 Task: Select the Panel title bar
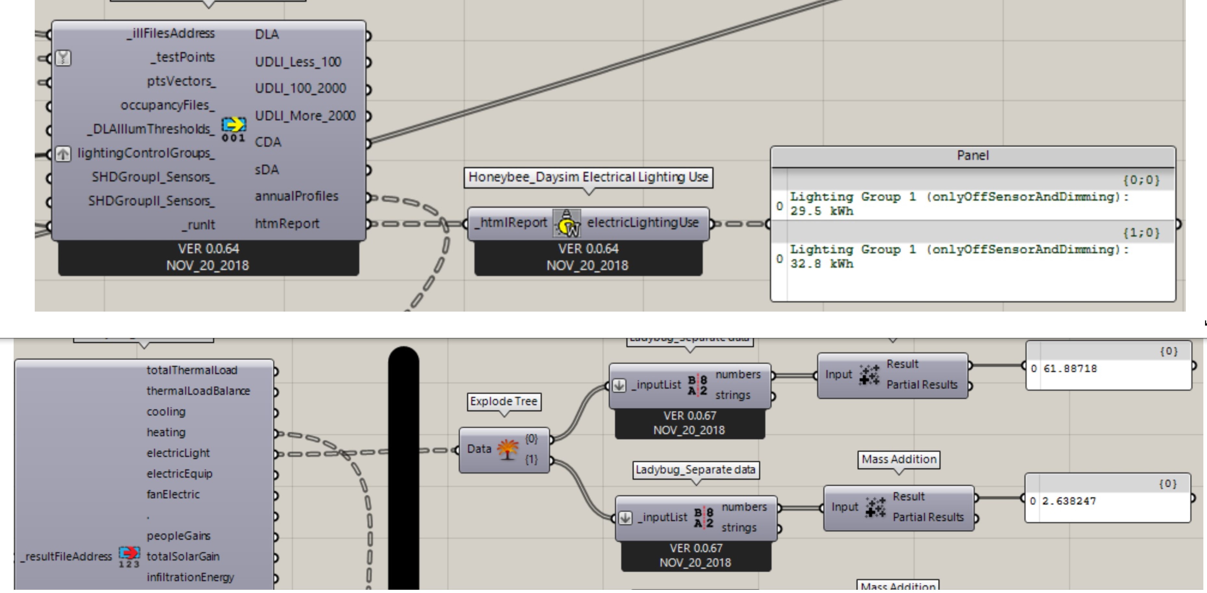click(973, 156)
